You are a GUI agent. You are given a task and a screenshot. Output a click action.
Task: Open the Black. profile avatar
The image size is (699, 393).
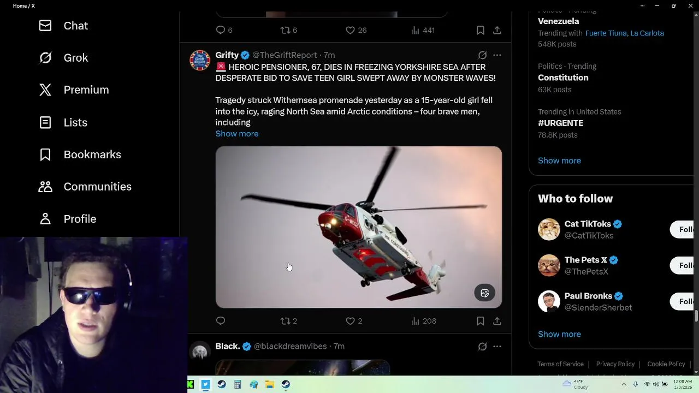tap(200, 352)
